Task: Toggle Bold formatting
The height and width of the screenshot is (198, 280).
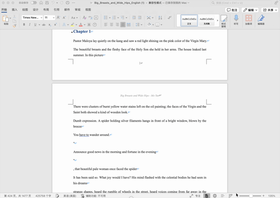Action: coord(24,24)
